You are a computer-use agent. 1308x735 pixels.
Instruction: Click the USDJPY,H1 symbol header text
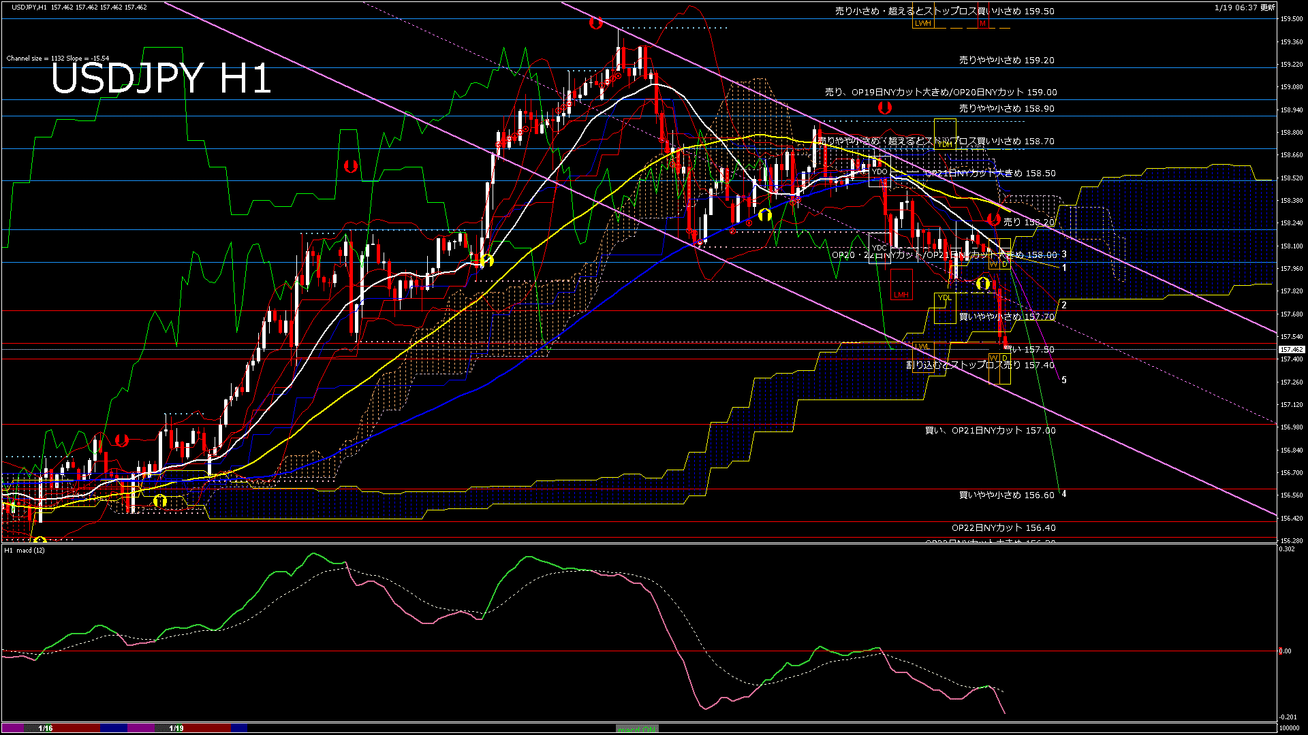29,7
